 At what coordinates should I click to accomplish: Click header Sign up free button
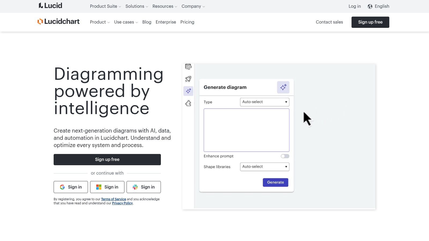click(x=370, y=22)
